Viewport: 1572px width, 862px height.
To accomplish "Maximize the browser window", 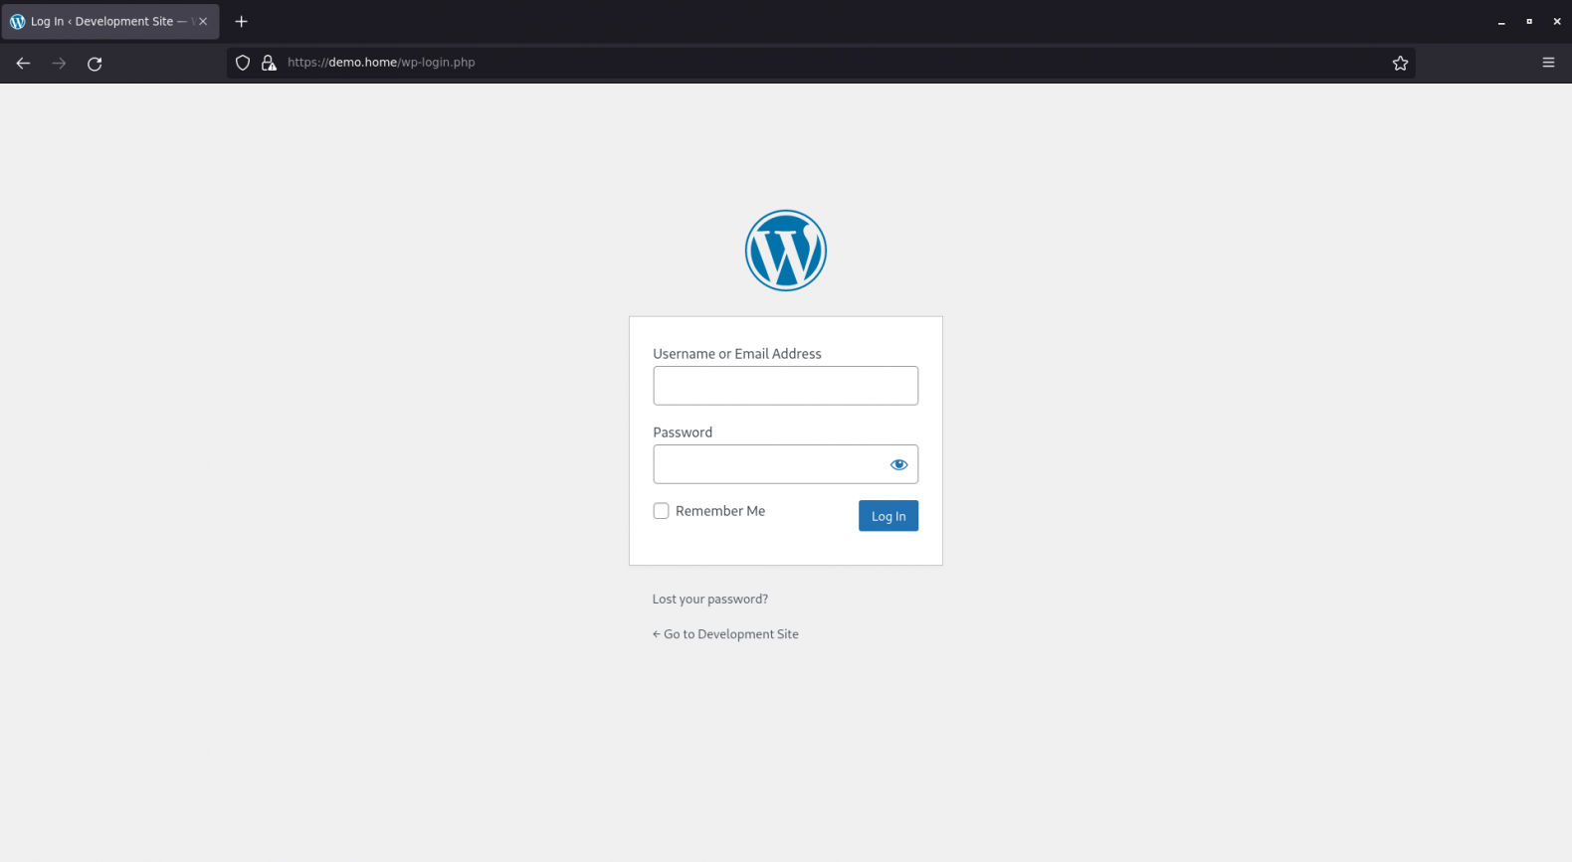I will tap(1529, 22).
